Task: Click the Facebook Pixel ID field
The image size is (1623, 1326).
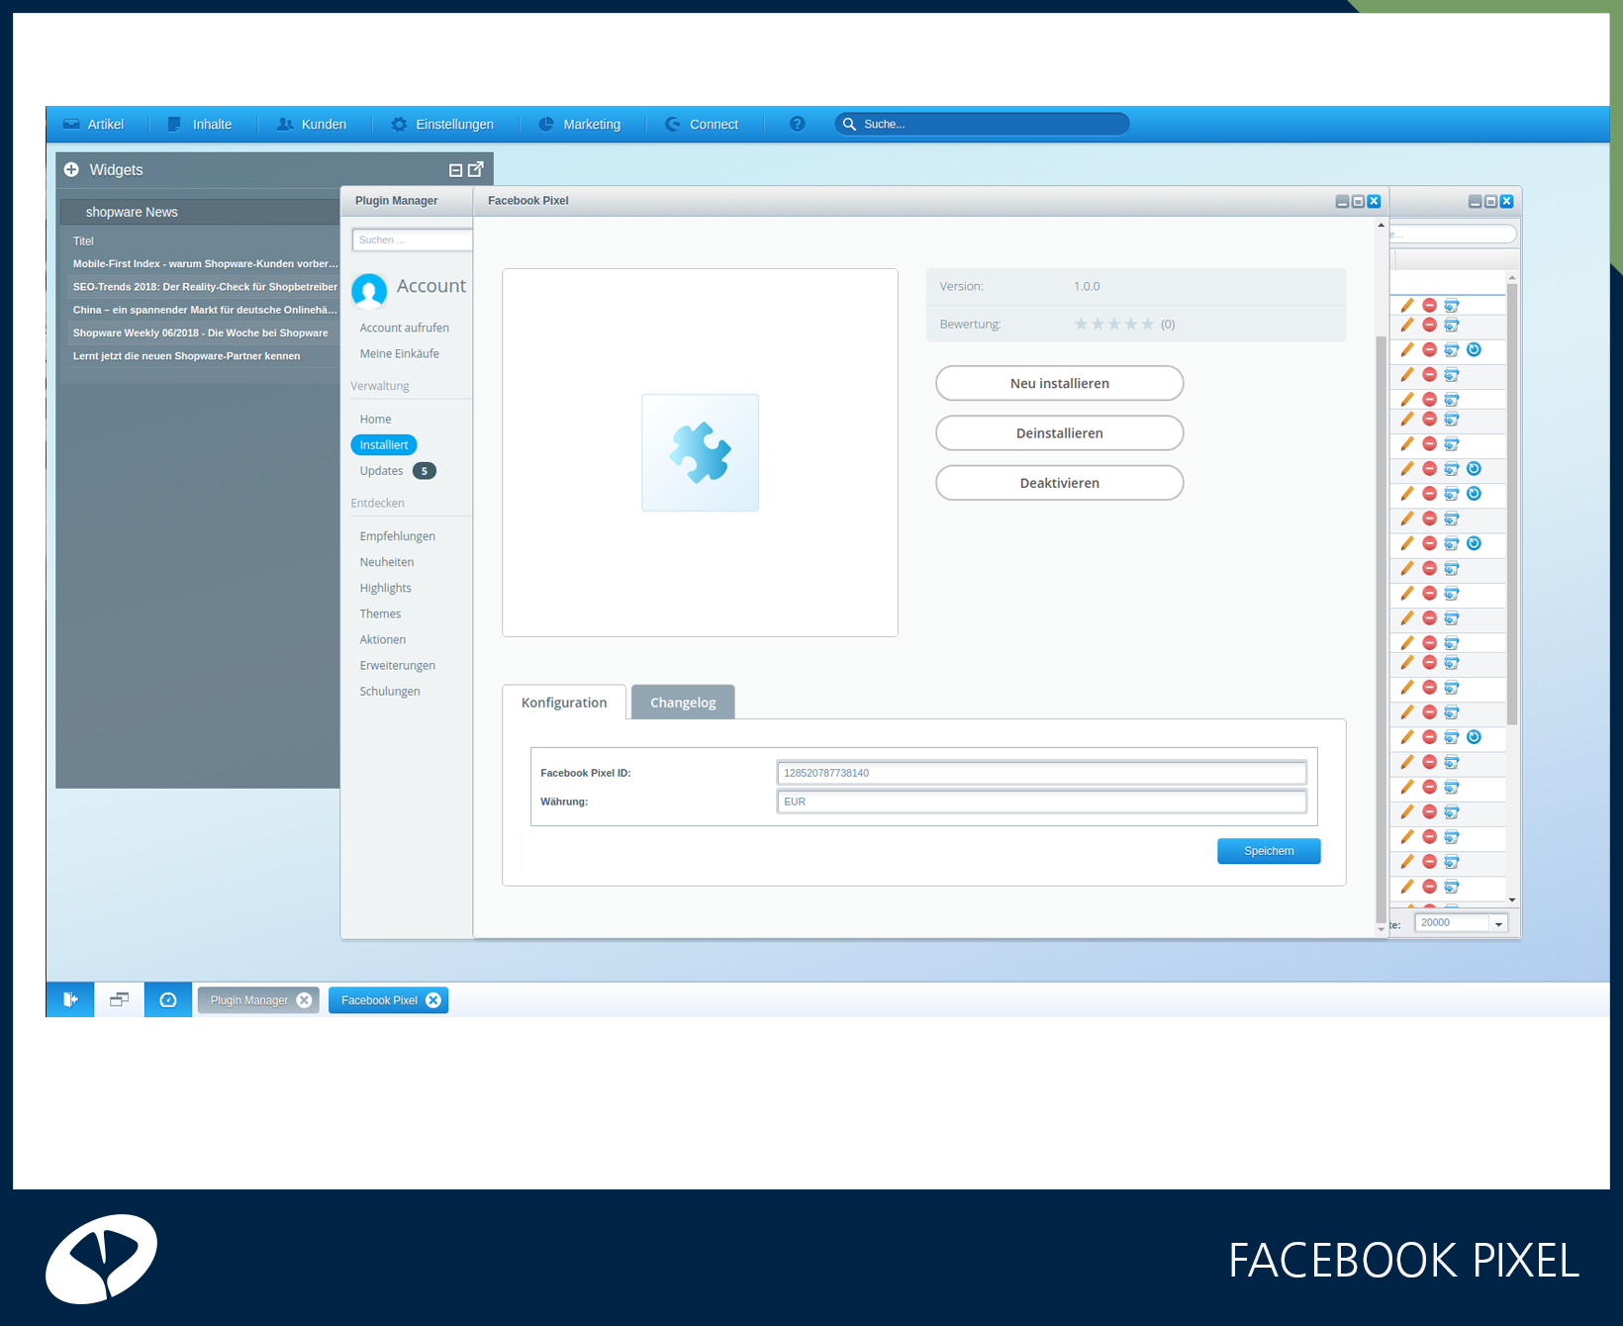Action: pos(1041,773)
